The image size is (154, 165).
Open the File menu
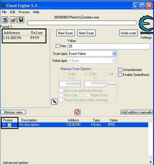click(x=4, y=12)
